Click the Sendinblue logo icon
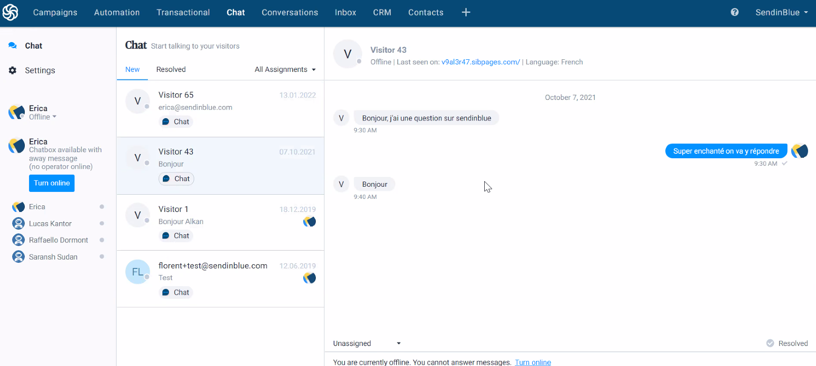Viewport: 816px width, 366px height. (10, 13)
